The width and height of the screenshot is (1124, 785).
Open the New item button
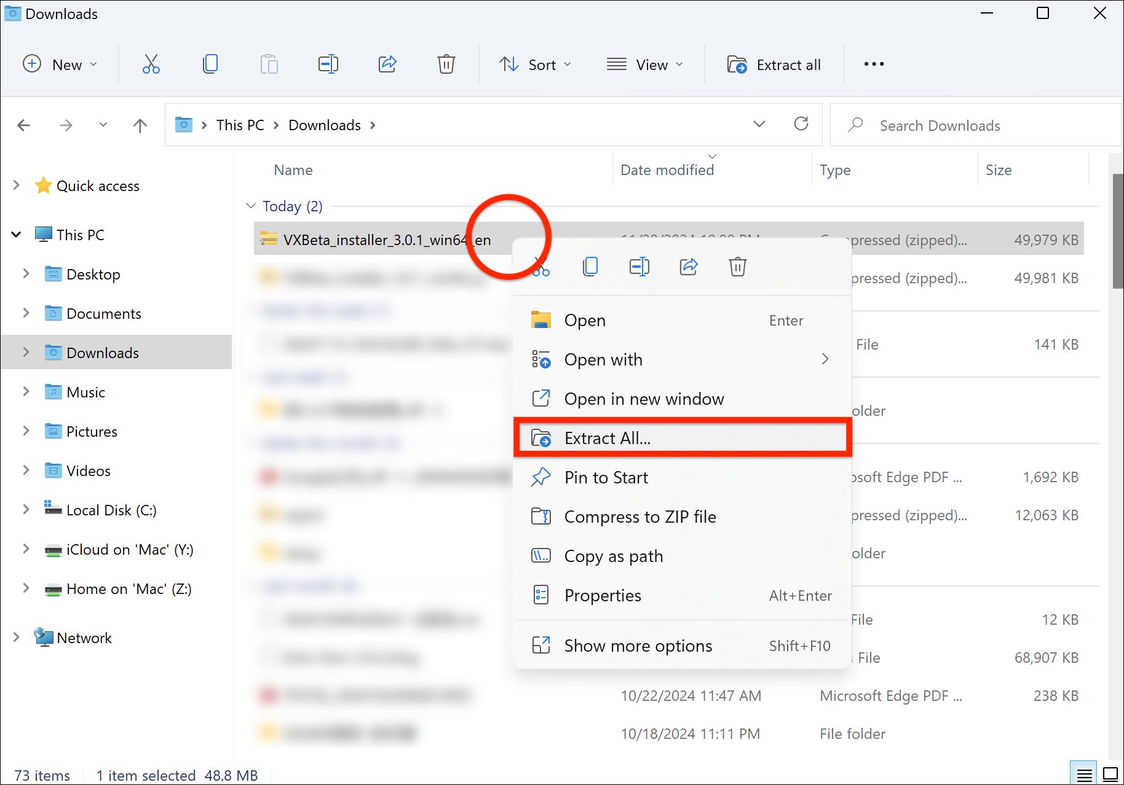click(x=60, y=64)
